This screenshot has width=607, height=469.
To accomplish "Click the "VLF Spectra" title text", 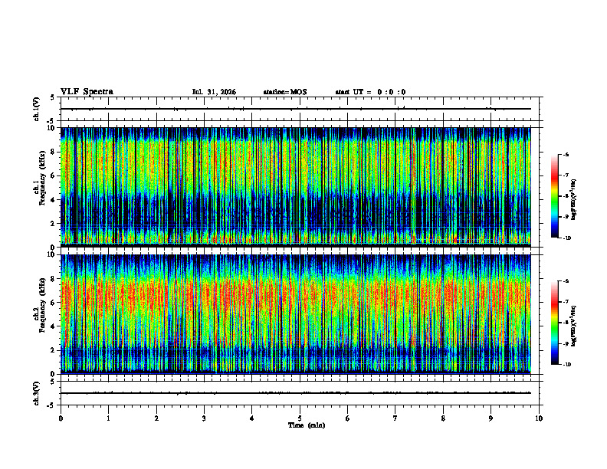I will coord(87,92).
